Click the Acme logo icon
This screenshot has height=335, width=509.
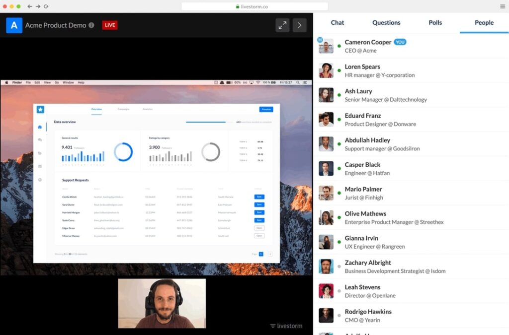point(14,25)
